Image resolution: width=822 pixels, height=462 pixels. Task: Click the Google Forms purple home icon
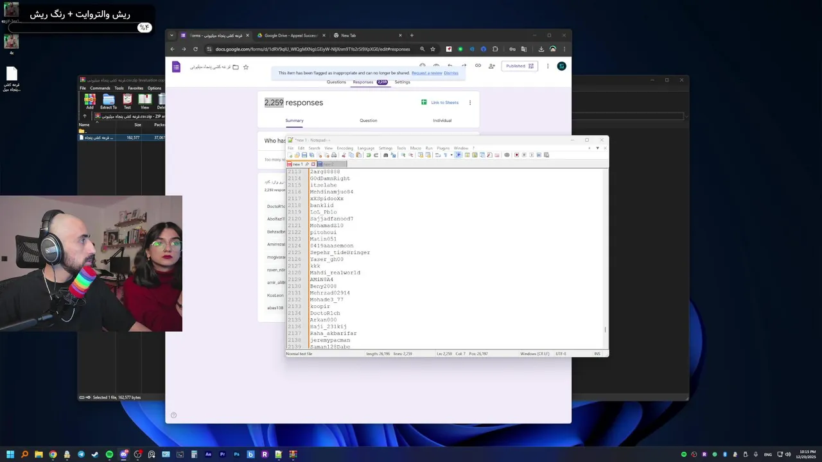tap(177, 66)
